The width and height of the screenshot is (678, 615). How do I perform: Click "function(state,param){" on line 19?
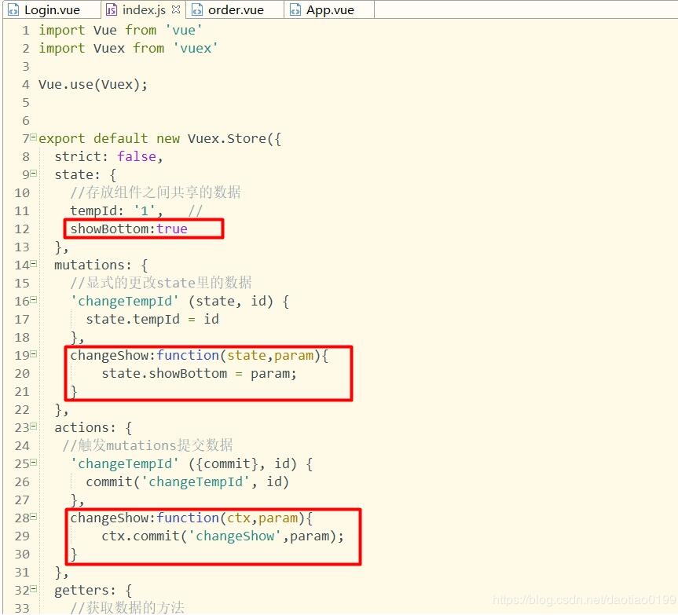(x=242, y=355)
